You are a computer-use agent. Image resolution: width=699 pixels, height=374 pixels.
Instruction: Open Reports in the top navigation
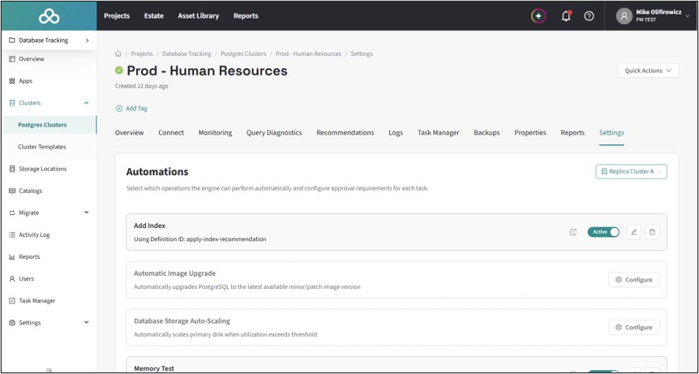246,16
